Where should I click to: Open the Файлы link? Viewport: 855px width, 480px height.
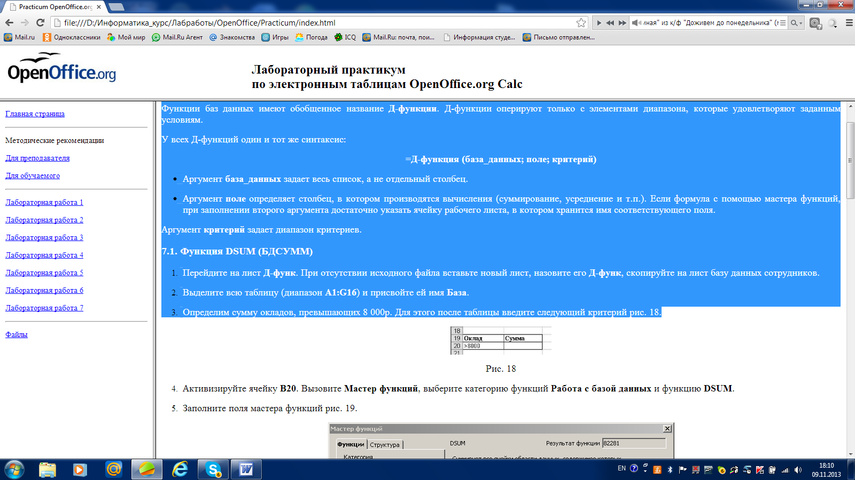17,334
